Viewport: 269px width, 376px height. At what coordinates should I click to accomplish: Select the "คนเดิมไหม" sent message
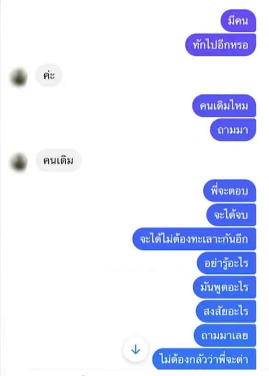pyautogui.click(x=224, y=106)
